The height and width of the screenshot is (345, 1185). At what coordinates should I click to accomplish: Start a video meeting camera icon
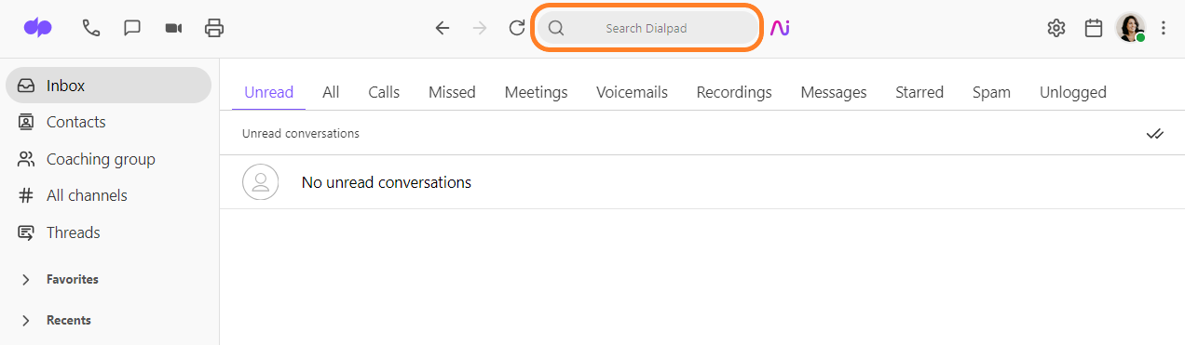(173, 28)
